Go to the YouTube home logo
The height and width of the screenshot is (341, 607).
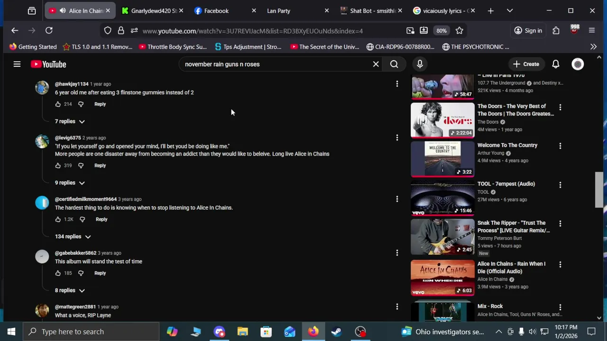click(48, 64)
